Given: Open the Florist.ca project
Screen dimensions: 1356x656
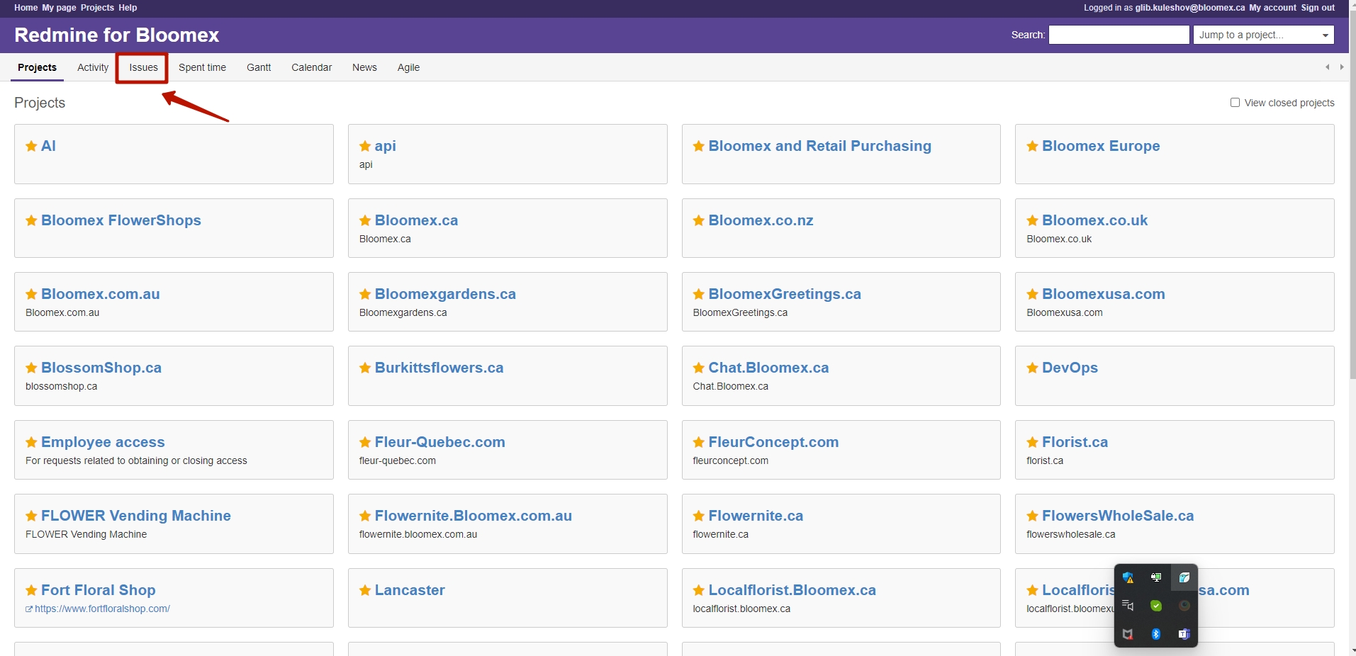Looking at the screenshot, I should click(x=1075, y=442).
